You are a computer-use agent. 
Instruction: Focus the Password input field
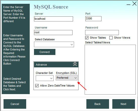[102, 33]
